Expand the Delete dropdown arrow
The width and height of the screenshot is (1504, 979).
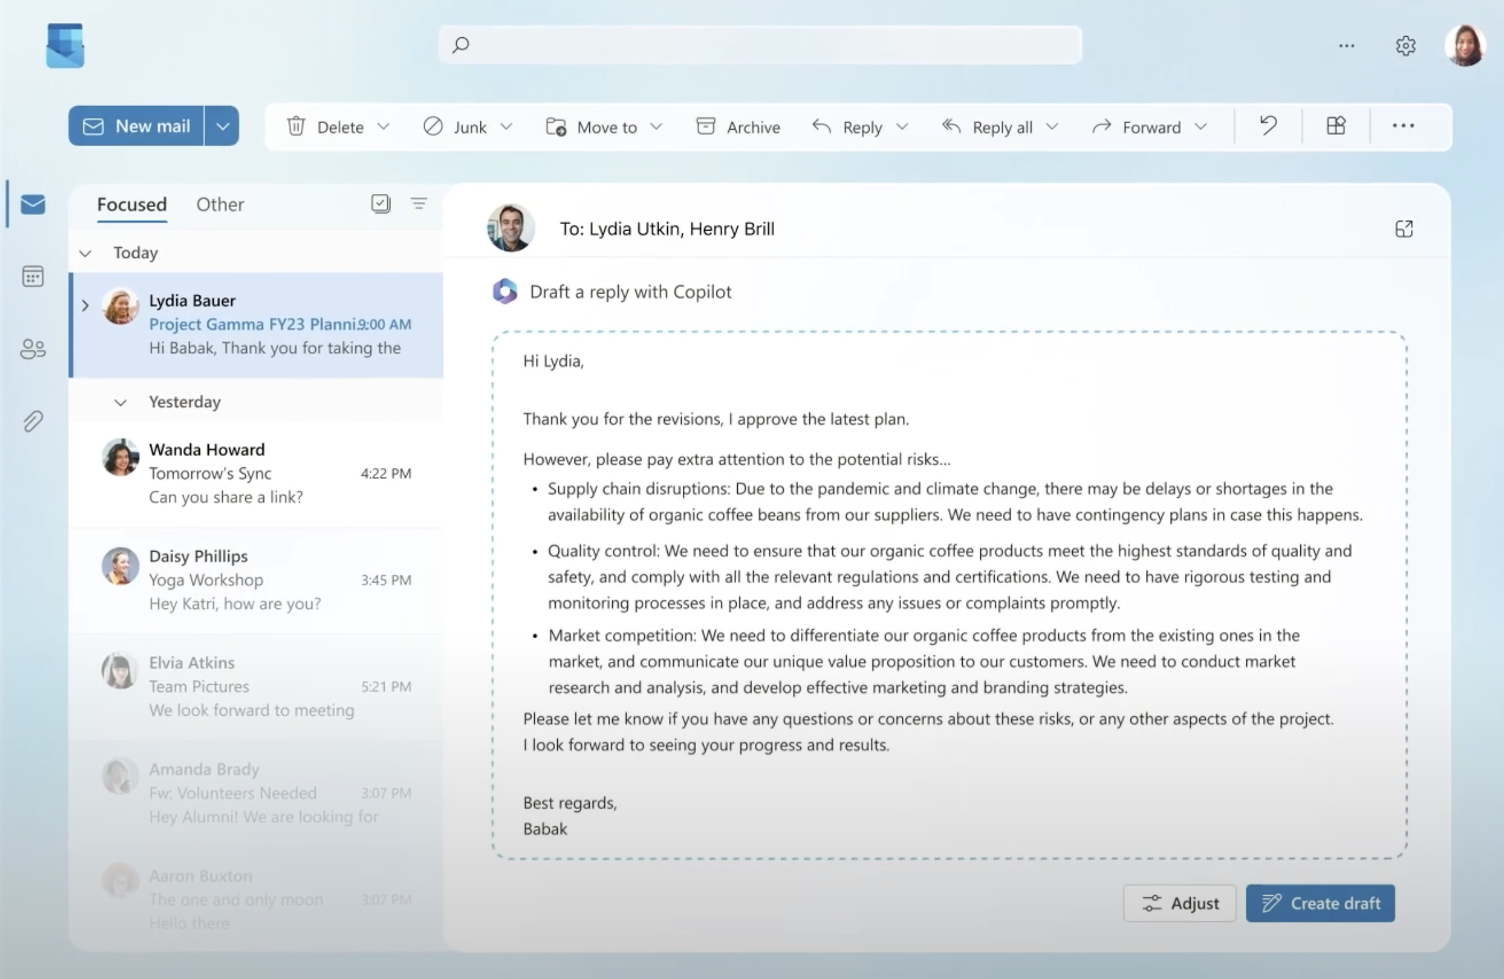[383, 127]
